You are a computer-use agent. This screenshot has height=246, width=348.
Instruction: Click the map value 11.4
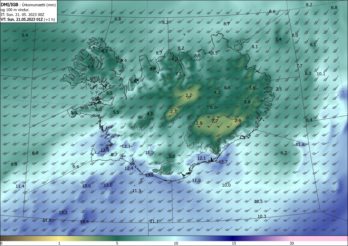click(20, 186)
